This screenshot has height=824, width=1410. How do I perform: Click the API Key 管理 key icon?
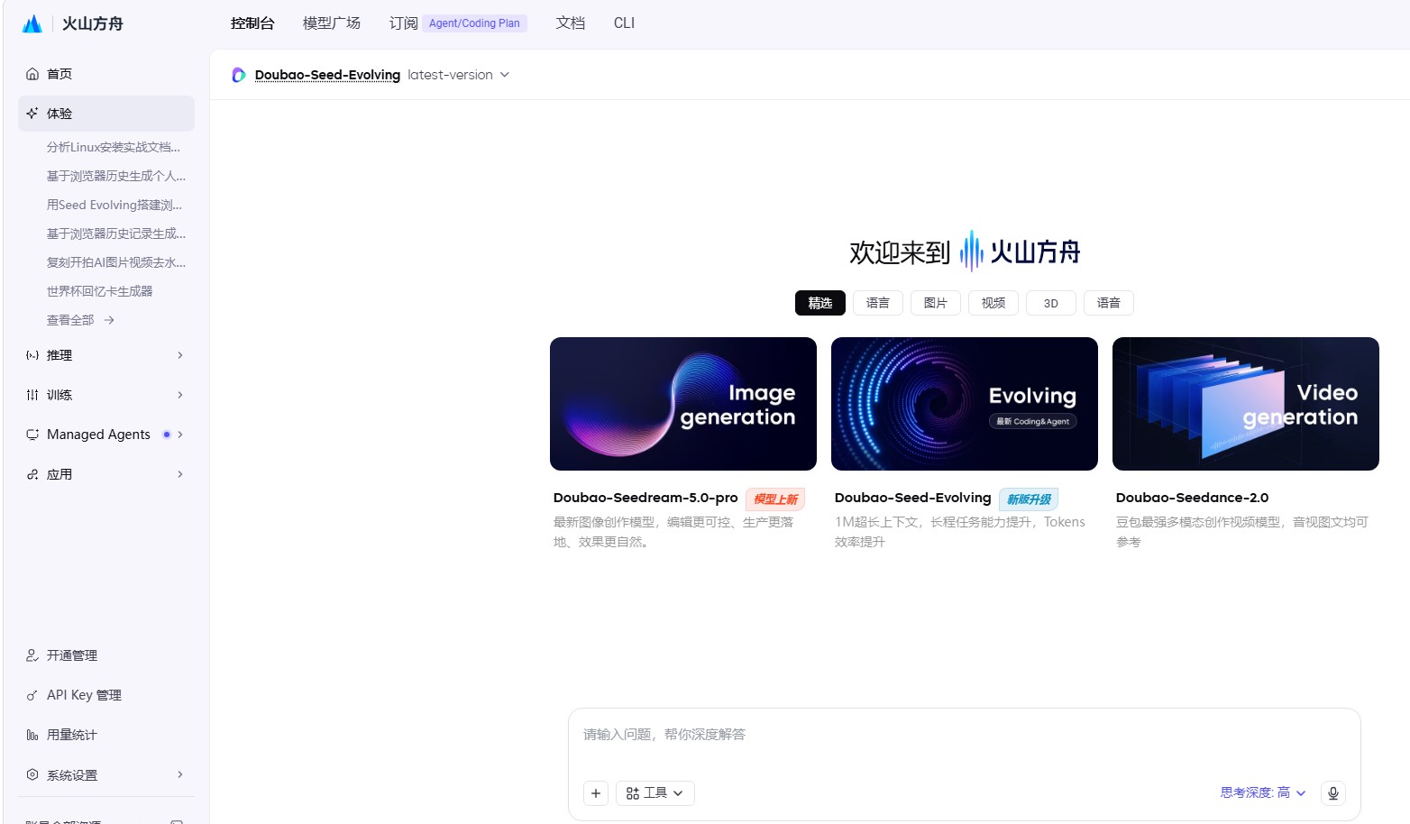32,695
